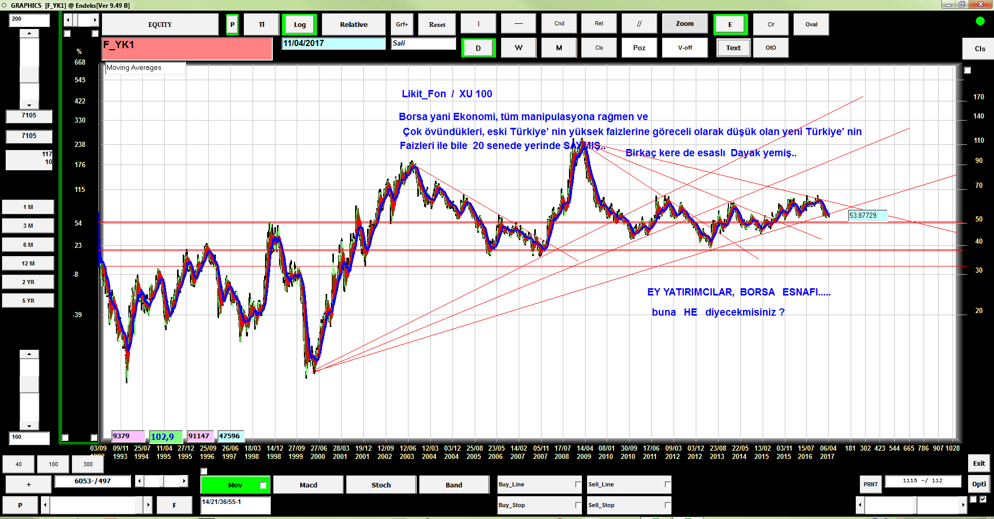Check the Sell_Stop checkbox
The height and width of the screenshot is (519, 994).
tap(668, 505)
